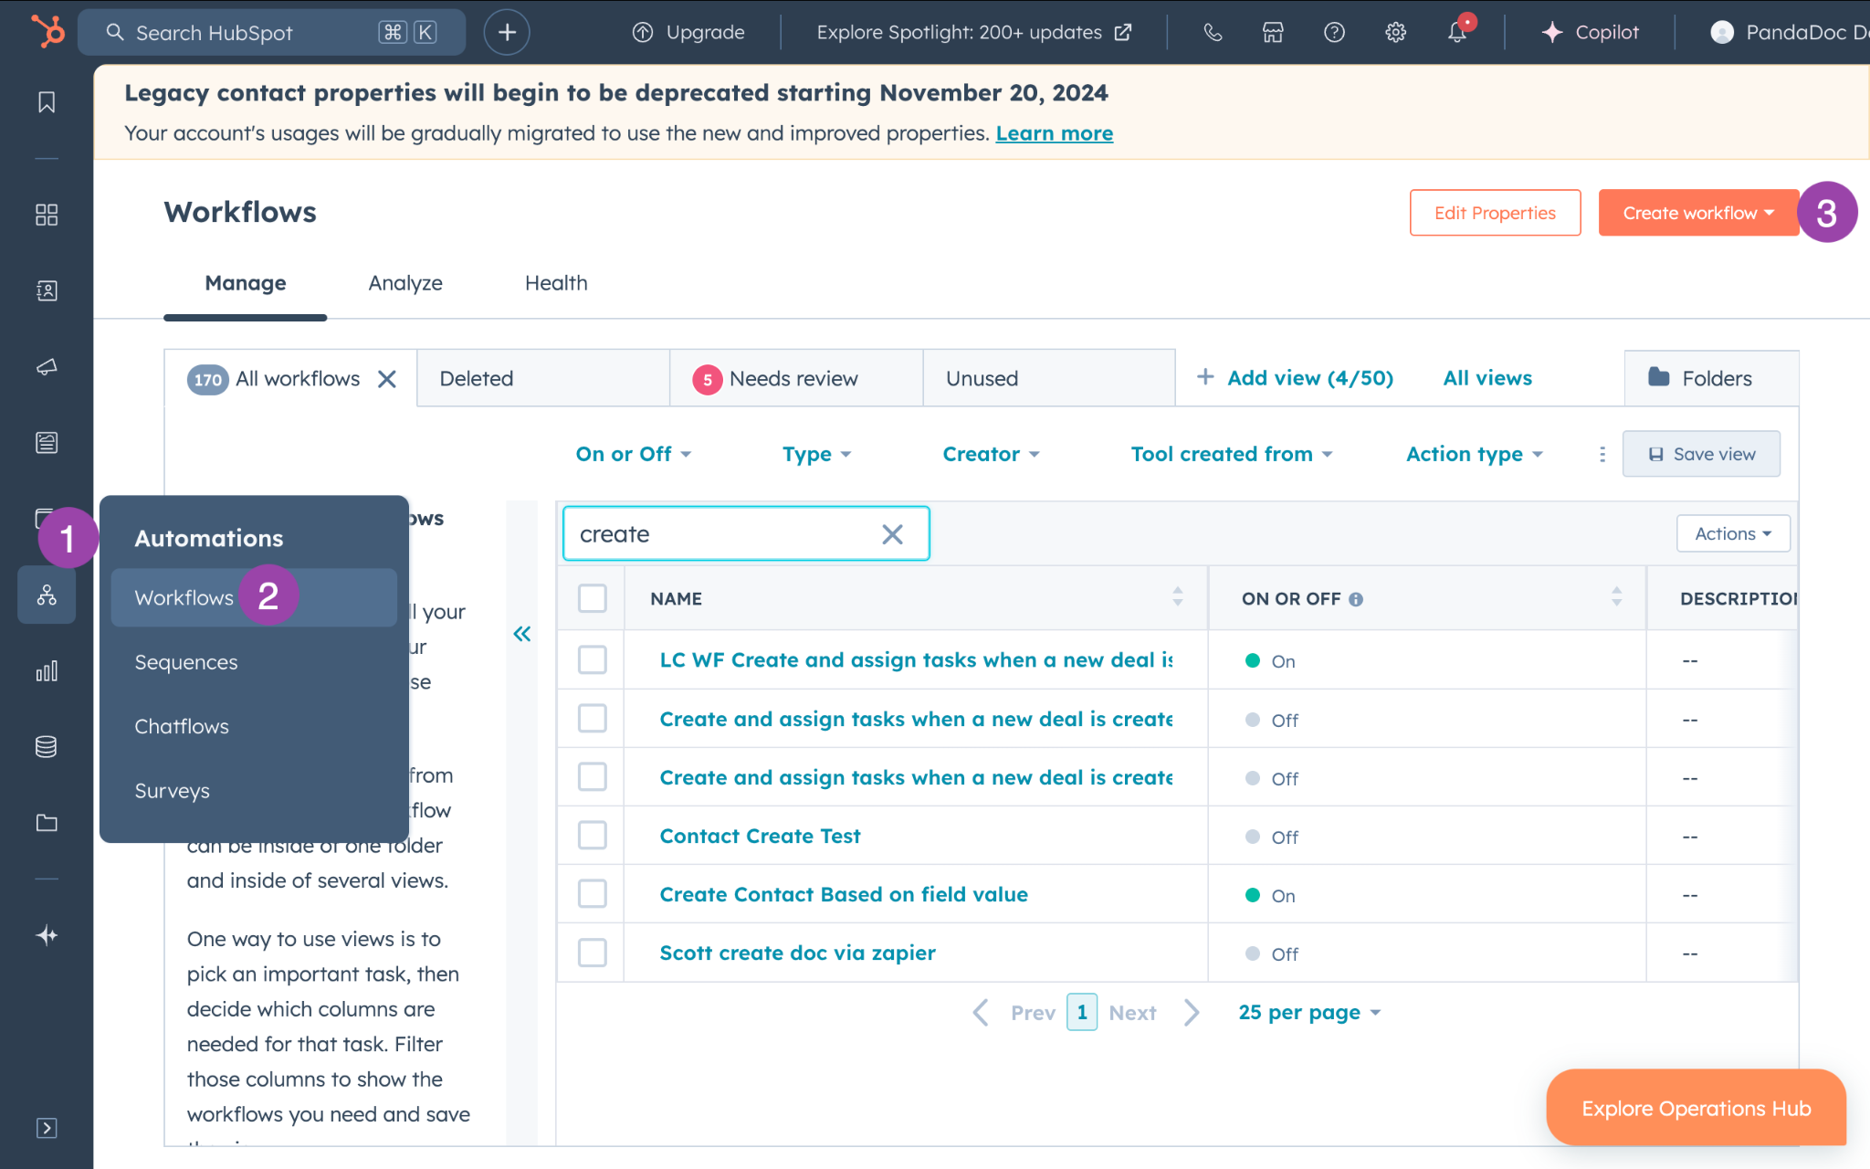Image resolution: width=1870 pixels, height=1169 pixels.
Task: Expand the On or Off filter dropdown
Action: 633,454
